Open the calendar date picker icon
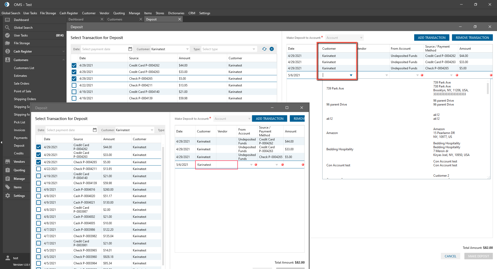497x269 pixels. tap(130, 49)
